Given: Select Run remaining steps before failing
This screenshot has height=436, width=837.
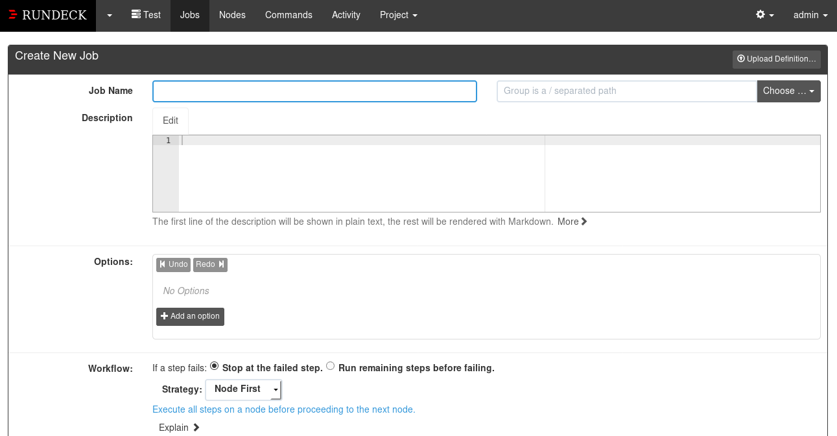Looking at the screenshot, I should tap(330, 365).
